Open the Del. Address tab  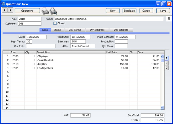(x=121, y=30)
